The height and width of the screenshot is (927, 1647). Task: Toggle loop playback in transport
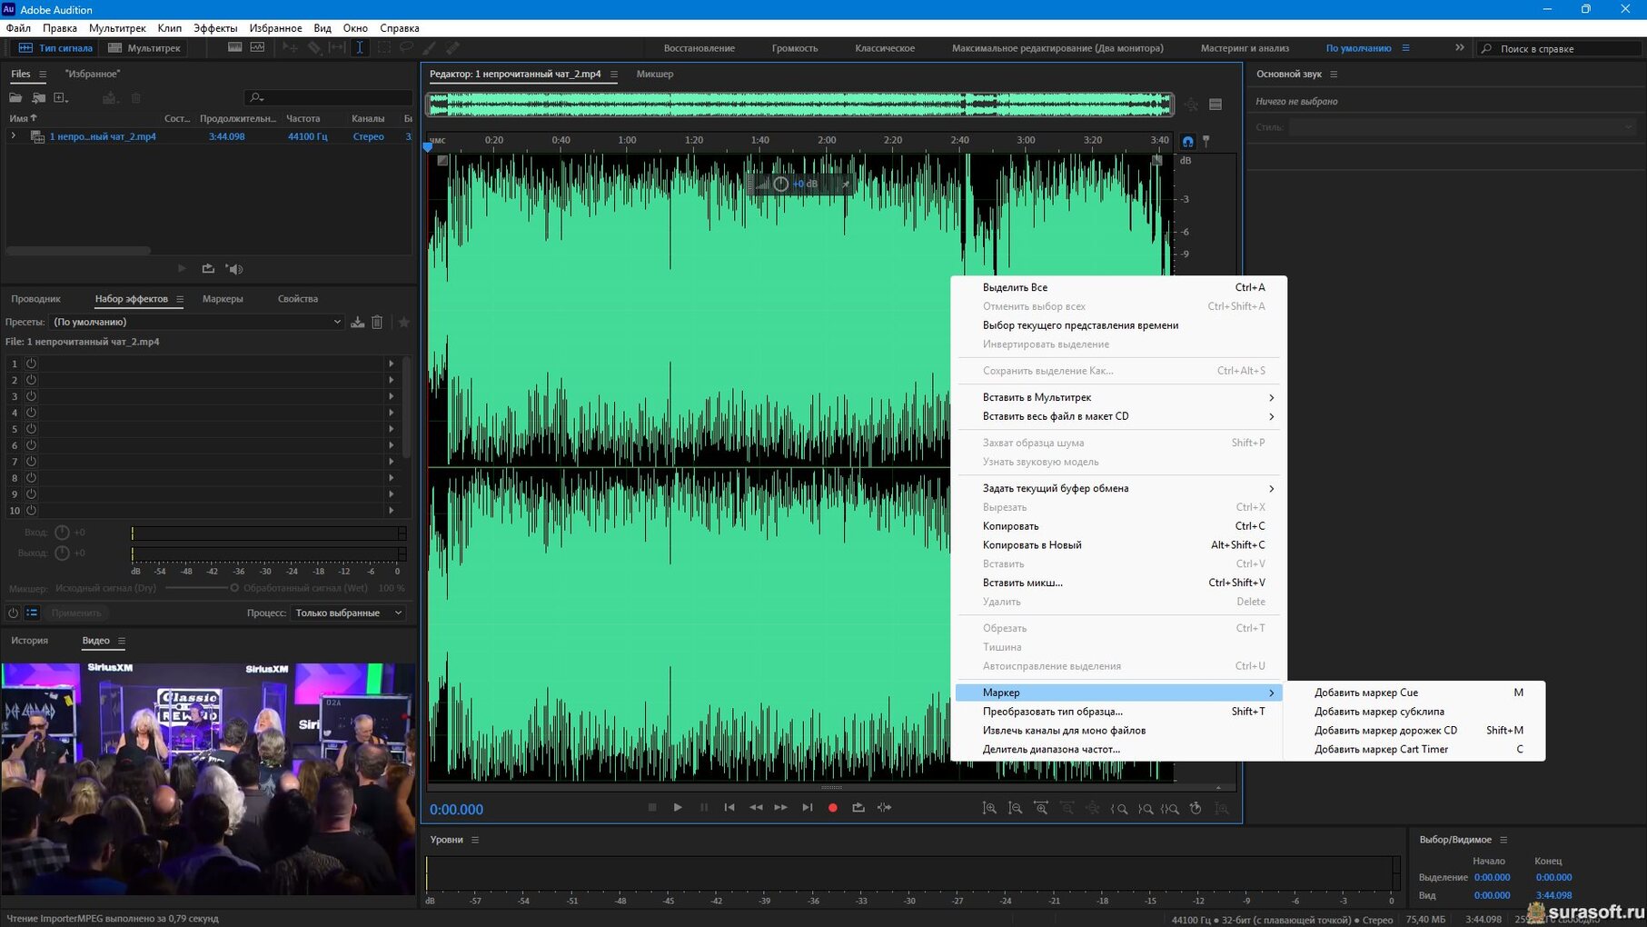tap(858, 807)
